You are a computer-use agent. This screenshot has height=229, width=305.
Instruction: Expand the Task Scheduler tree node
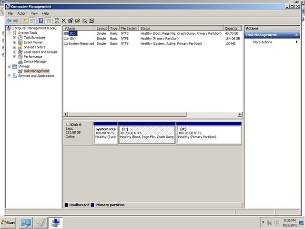[15, 38]
